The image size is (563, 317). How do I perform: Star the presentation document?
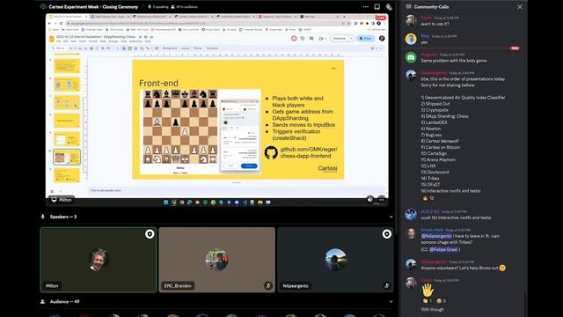click(x=140, y=37)
